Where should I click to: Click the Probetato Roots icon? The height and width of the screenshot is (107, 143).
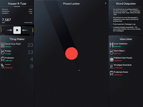coord(111,73)
